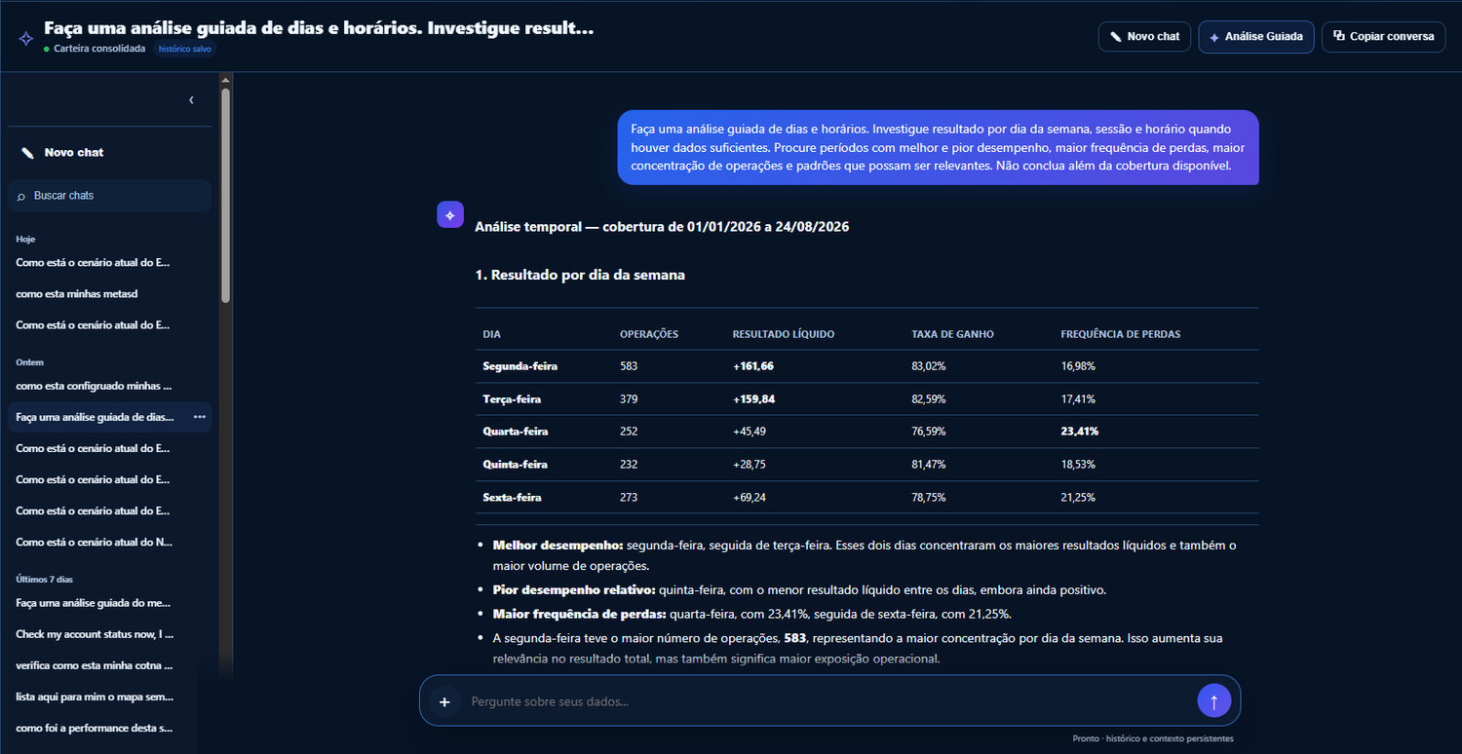Copy the conversation with Copiar conversa
Image resolution: width=1462 pixels, height=754 pixels.
pyautogui.click(x=1383, y=37)
